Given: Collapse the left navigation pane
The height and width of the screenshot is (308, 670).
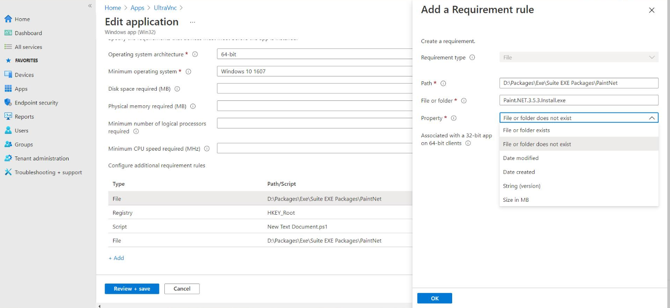Looking at the screenshot, I should point(90,5).
